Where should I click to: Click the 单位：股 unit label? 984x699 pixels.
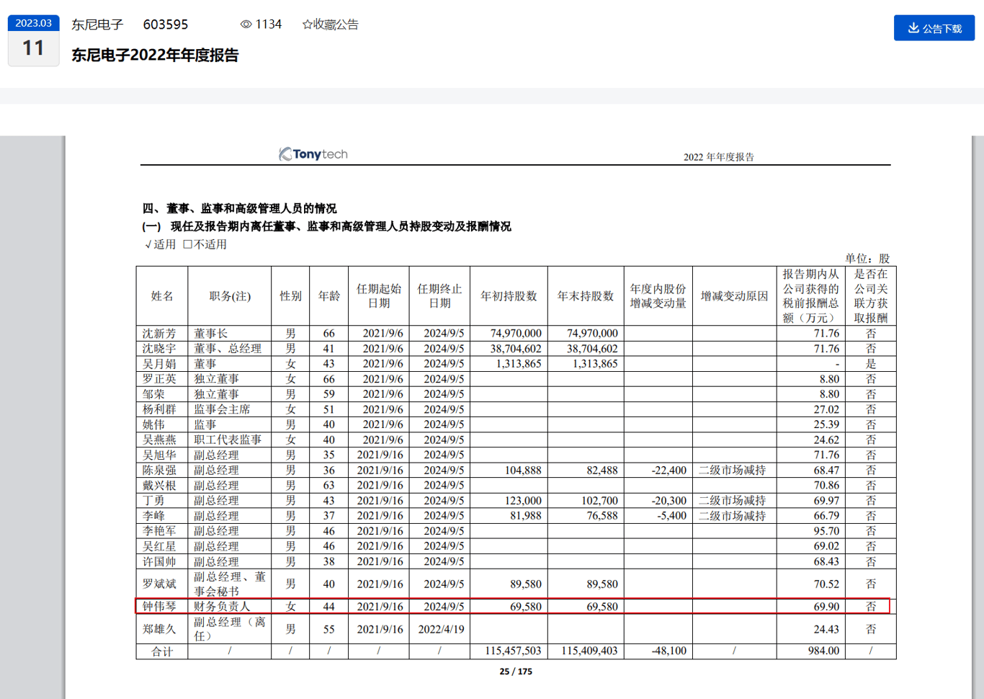867,258
